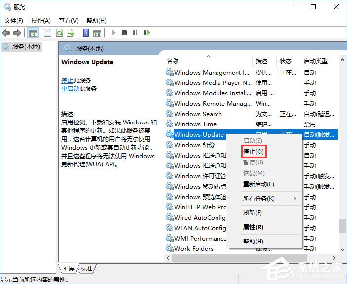Select the WinHTTP Web Pro service row
347x284 pixels.
(x=196, y=207)
